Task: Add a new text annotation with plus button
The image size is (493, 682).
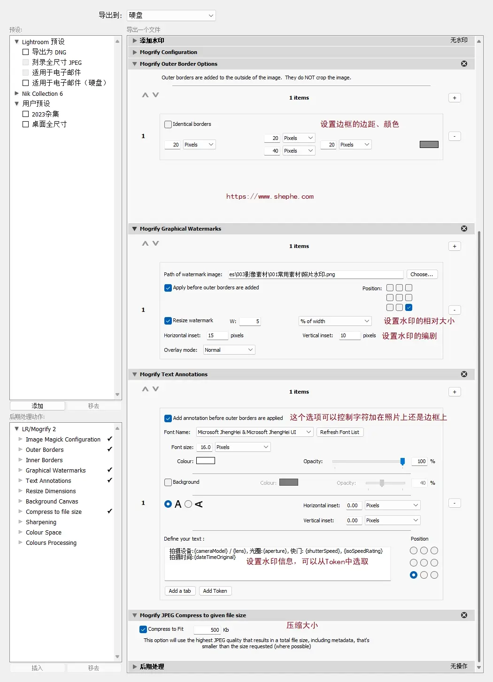Action: [x=454, y=391]
